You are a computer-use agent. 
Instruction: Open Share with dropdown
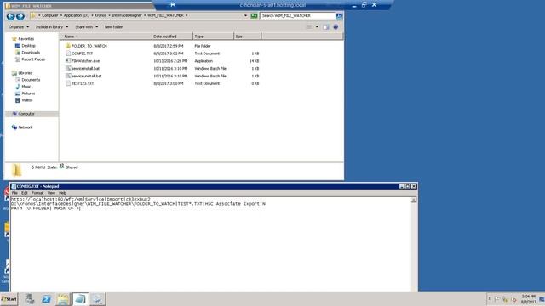(86, 26)
